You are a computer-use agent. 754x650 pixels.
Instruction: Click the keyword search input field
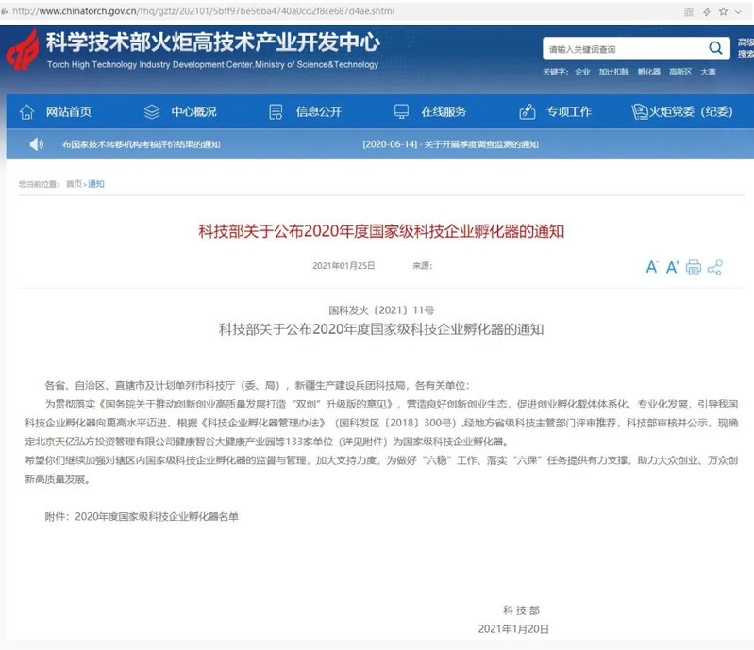pos(625,48)
